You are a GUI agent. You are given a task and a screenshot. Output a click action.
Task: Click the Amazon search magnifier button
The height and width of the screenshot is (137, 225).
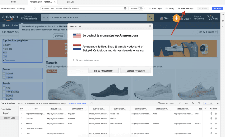click(150, 17)
